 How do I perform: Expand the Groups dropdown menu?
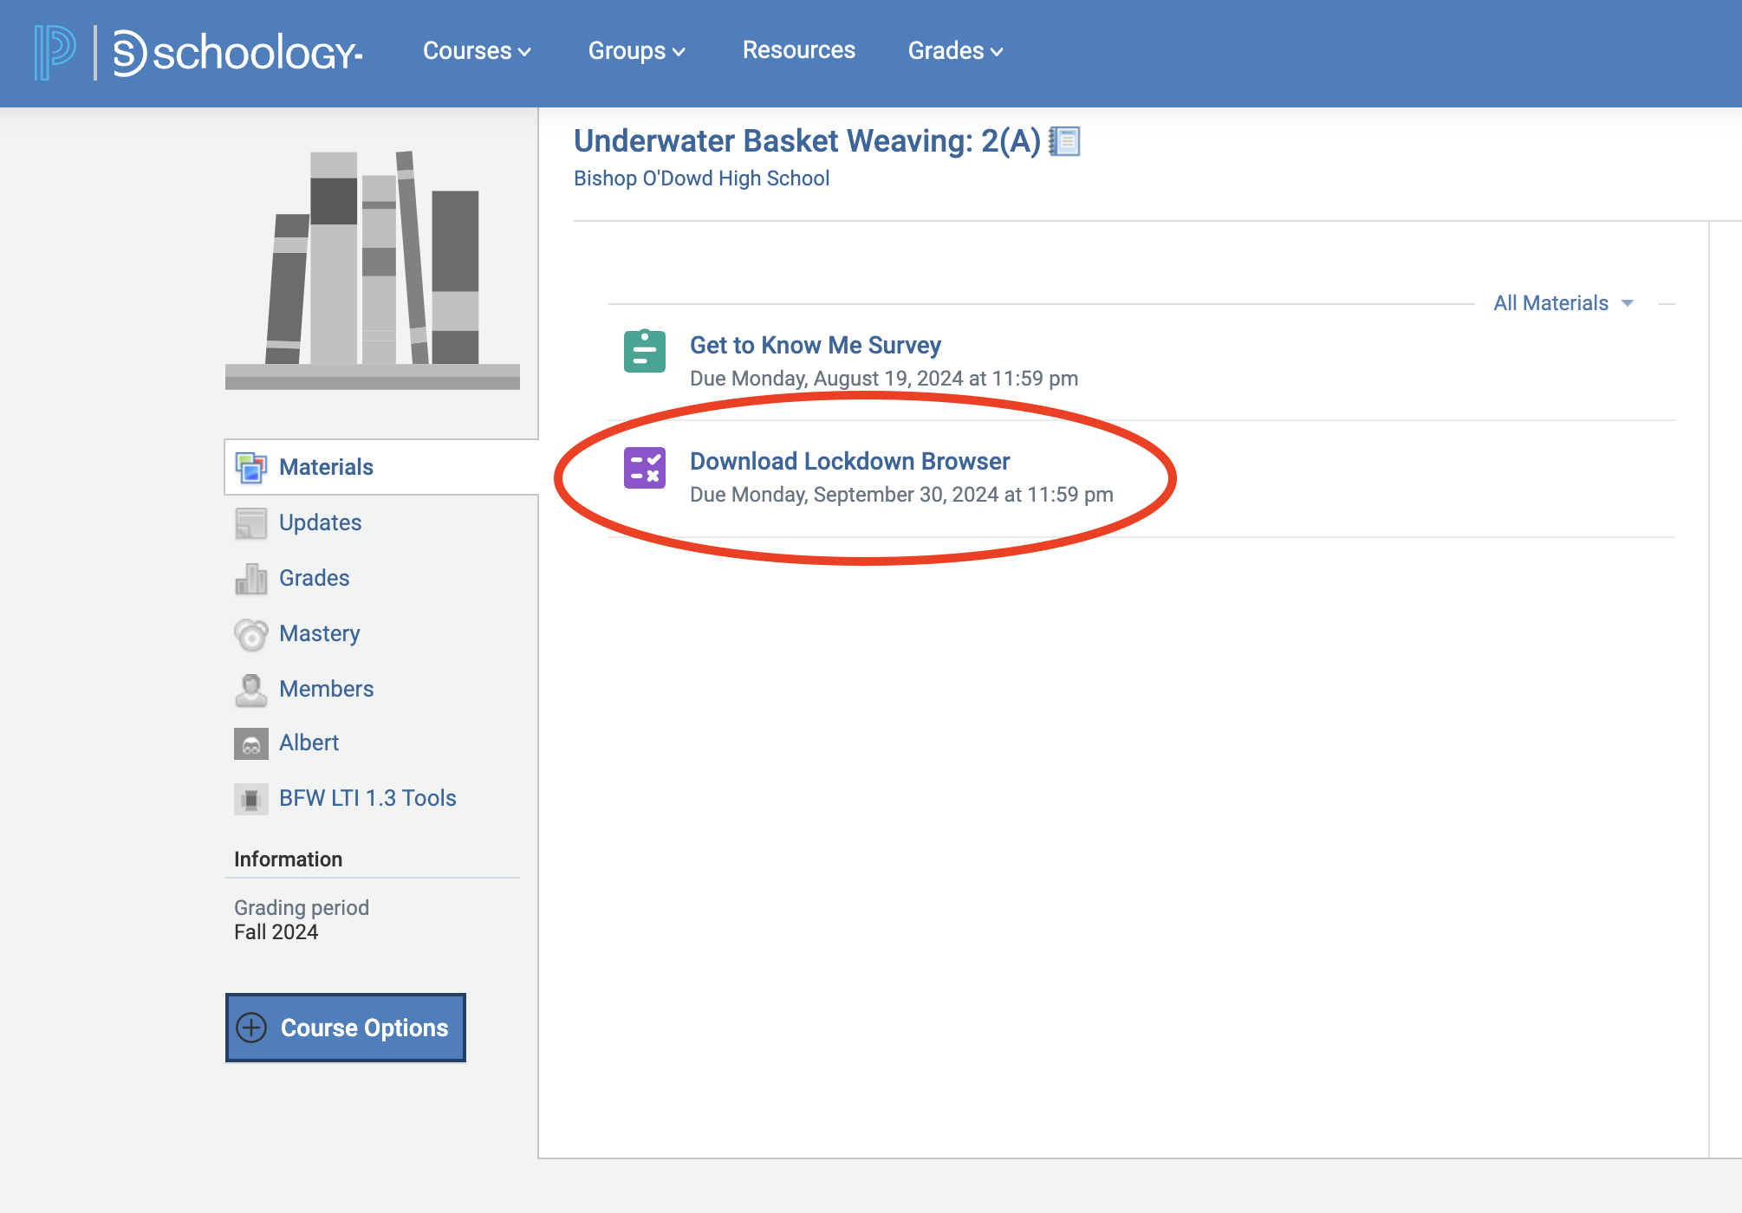pos(636,51)
